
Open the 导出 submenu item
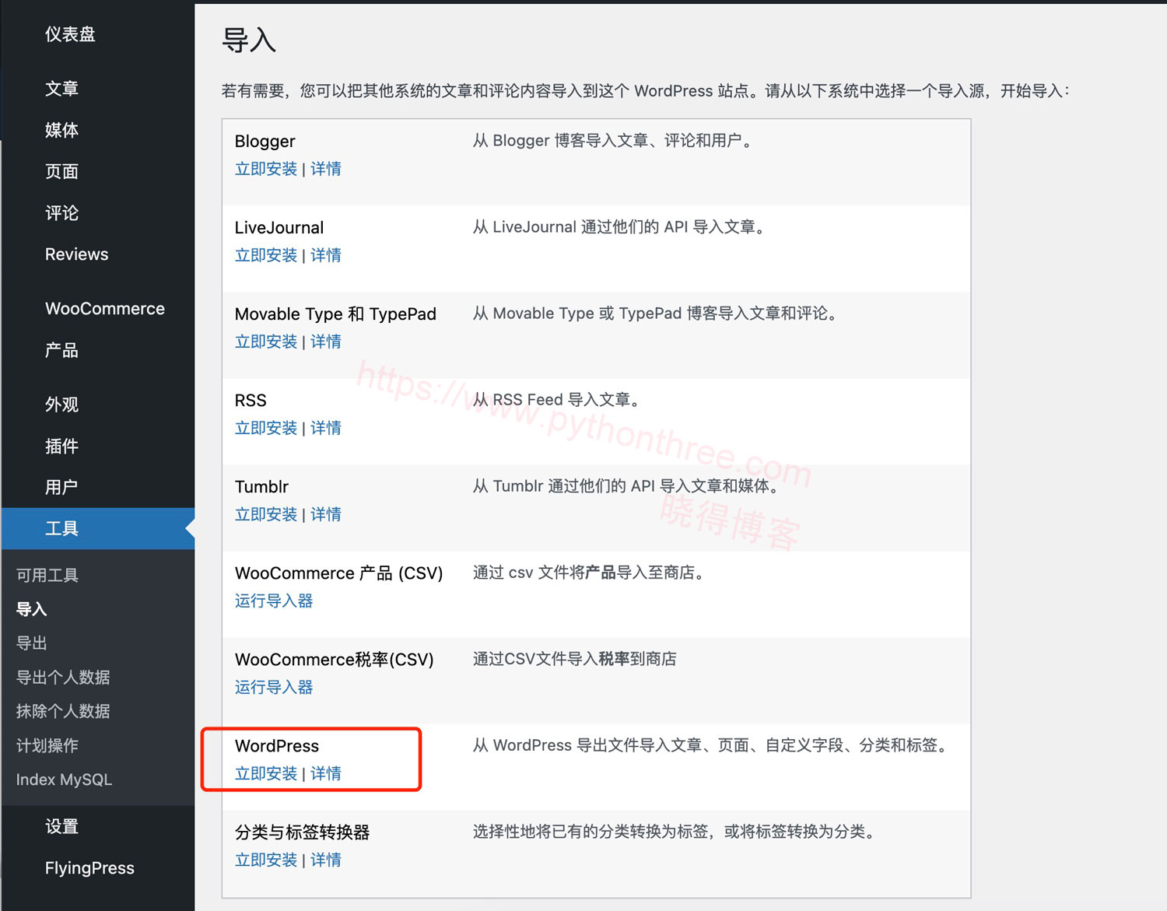point(32,643)
